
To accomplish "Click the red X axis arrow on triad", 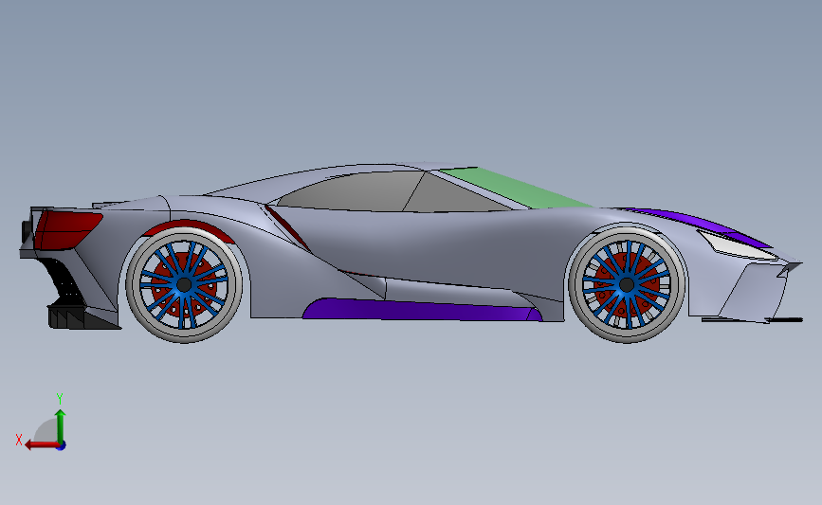I will click(x=41, y=445).
